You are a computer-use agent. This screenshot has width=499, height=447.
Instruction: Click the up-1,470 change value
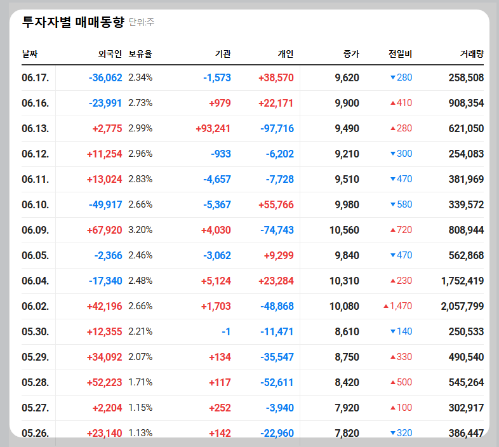click(x=397, y=306)
